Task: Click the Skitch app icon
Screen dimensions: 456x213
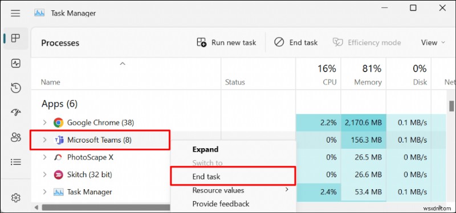Action: (59, 175)
